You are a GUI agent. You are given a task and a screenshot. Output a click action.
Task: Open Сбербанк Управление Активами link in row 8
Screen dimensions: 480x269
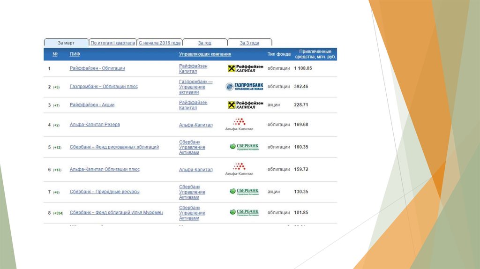point(192,213)
